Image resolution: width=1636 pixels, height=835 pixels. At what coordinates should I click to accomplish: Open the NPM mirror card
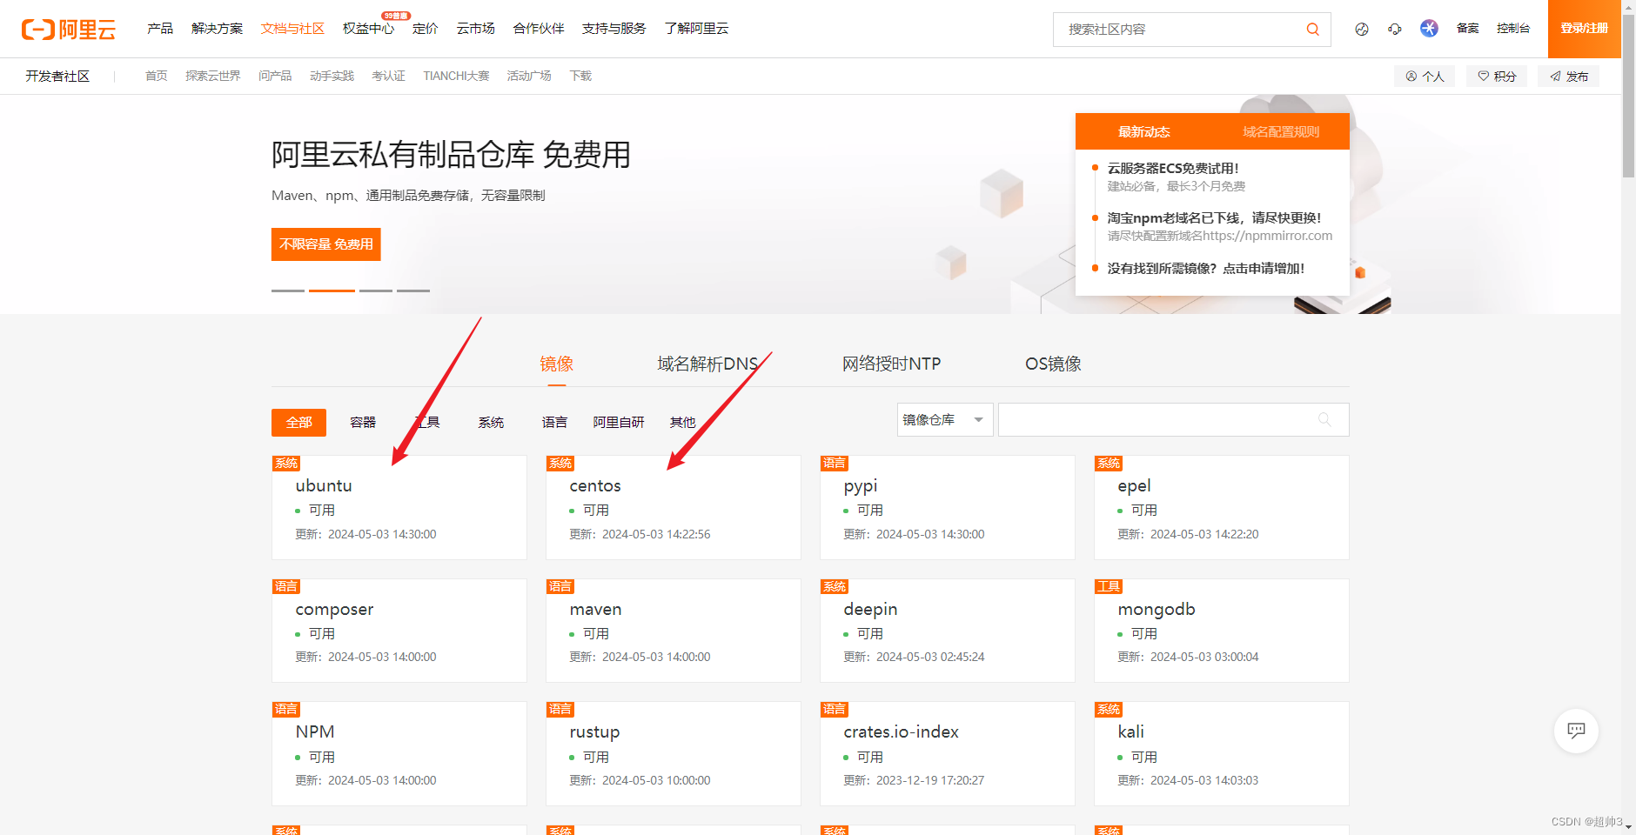[399, 754]
